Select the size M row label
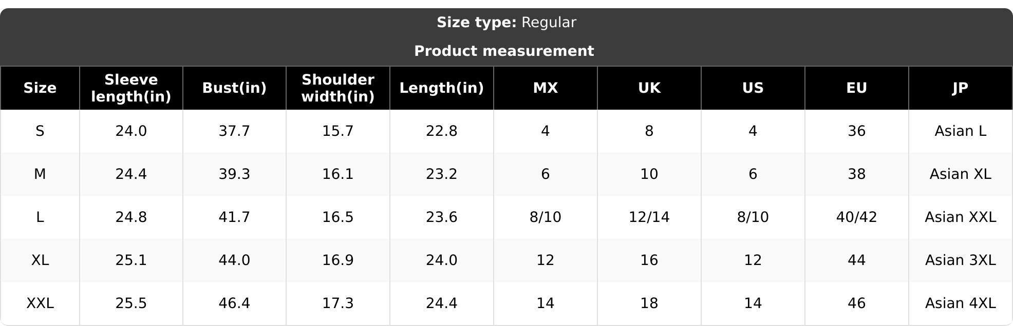The image size is (1013, 326). (40, 174)
